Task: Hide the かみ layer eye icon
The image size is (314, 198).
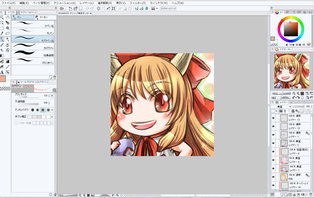Action: point(273,177)
